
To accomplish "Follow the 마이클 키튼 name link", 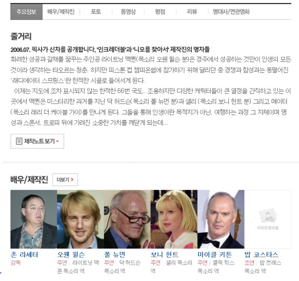I will [215, 254].
